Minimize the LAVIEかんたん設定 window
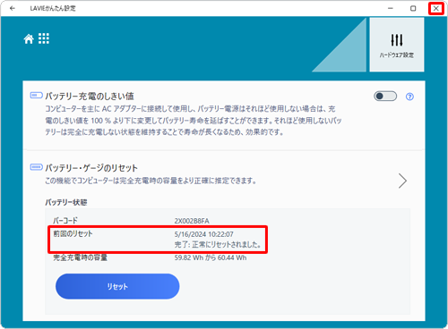448x329 pixels. coord(391,8)
